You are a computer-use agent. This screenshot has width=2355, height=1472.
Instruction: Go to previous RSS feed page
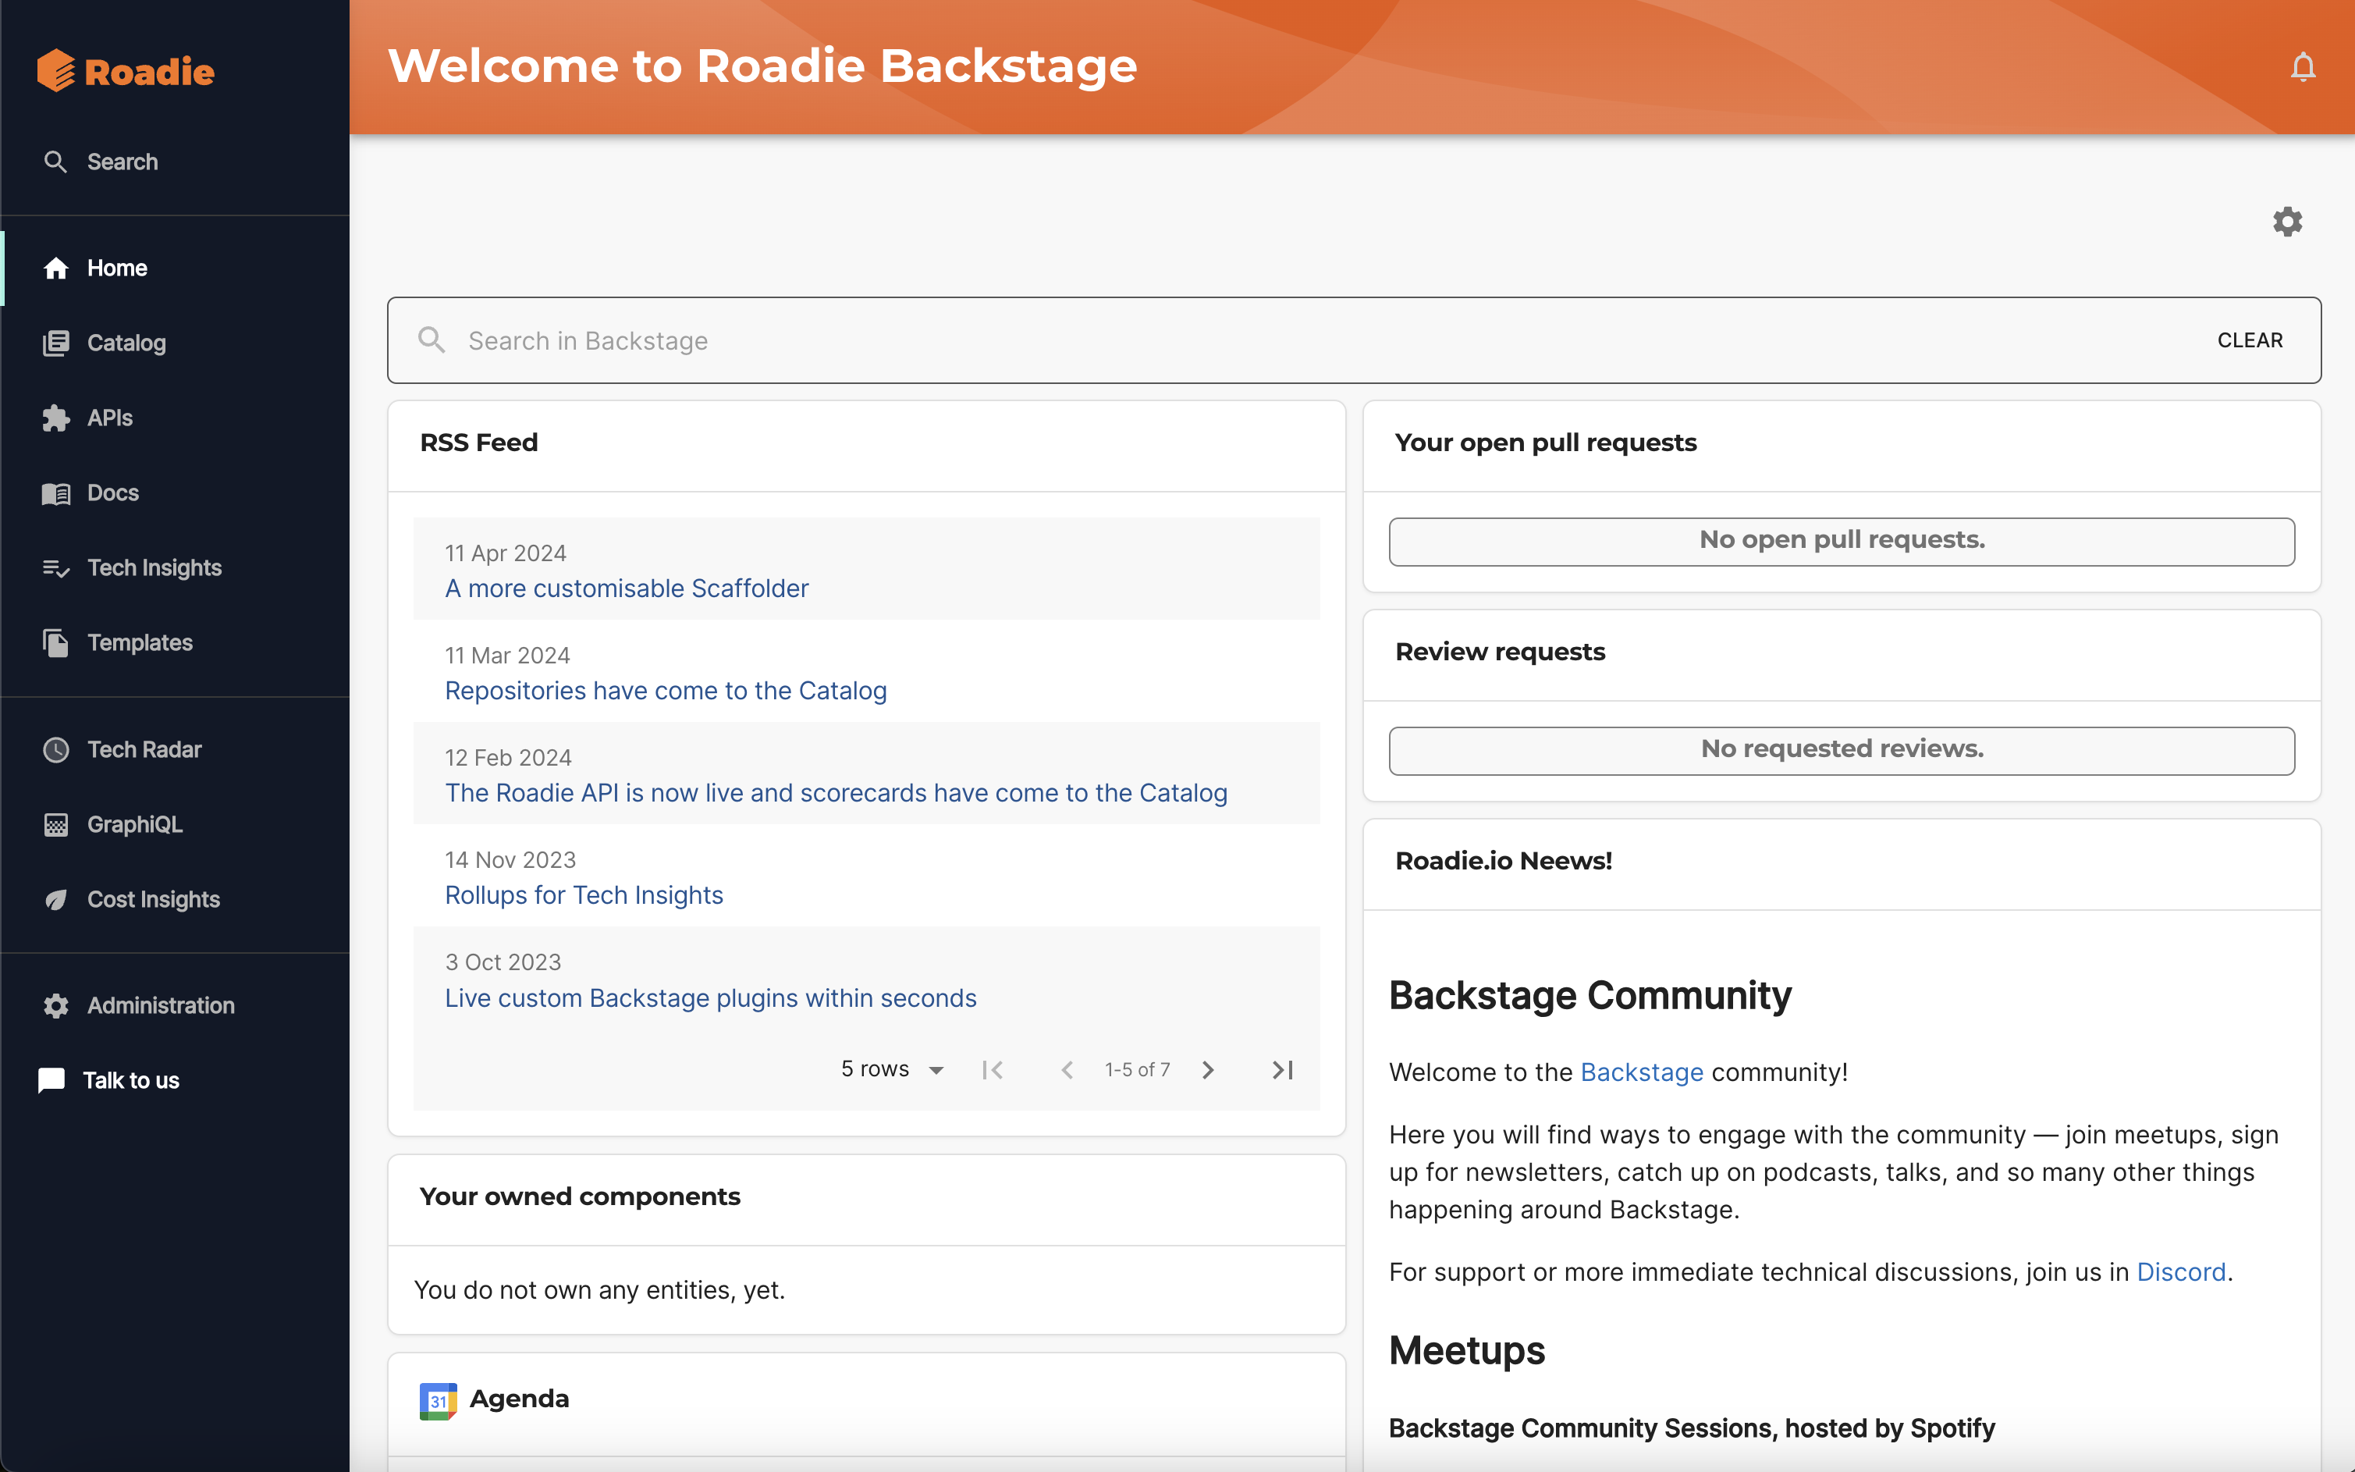(x=1067, y=1070)
